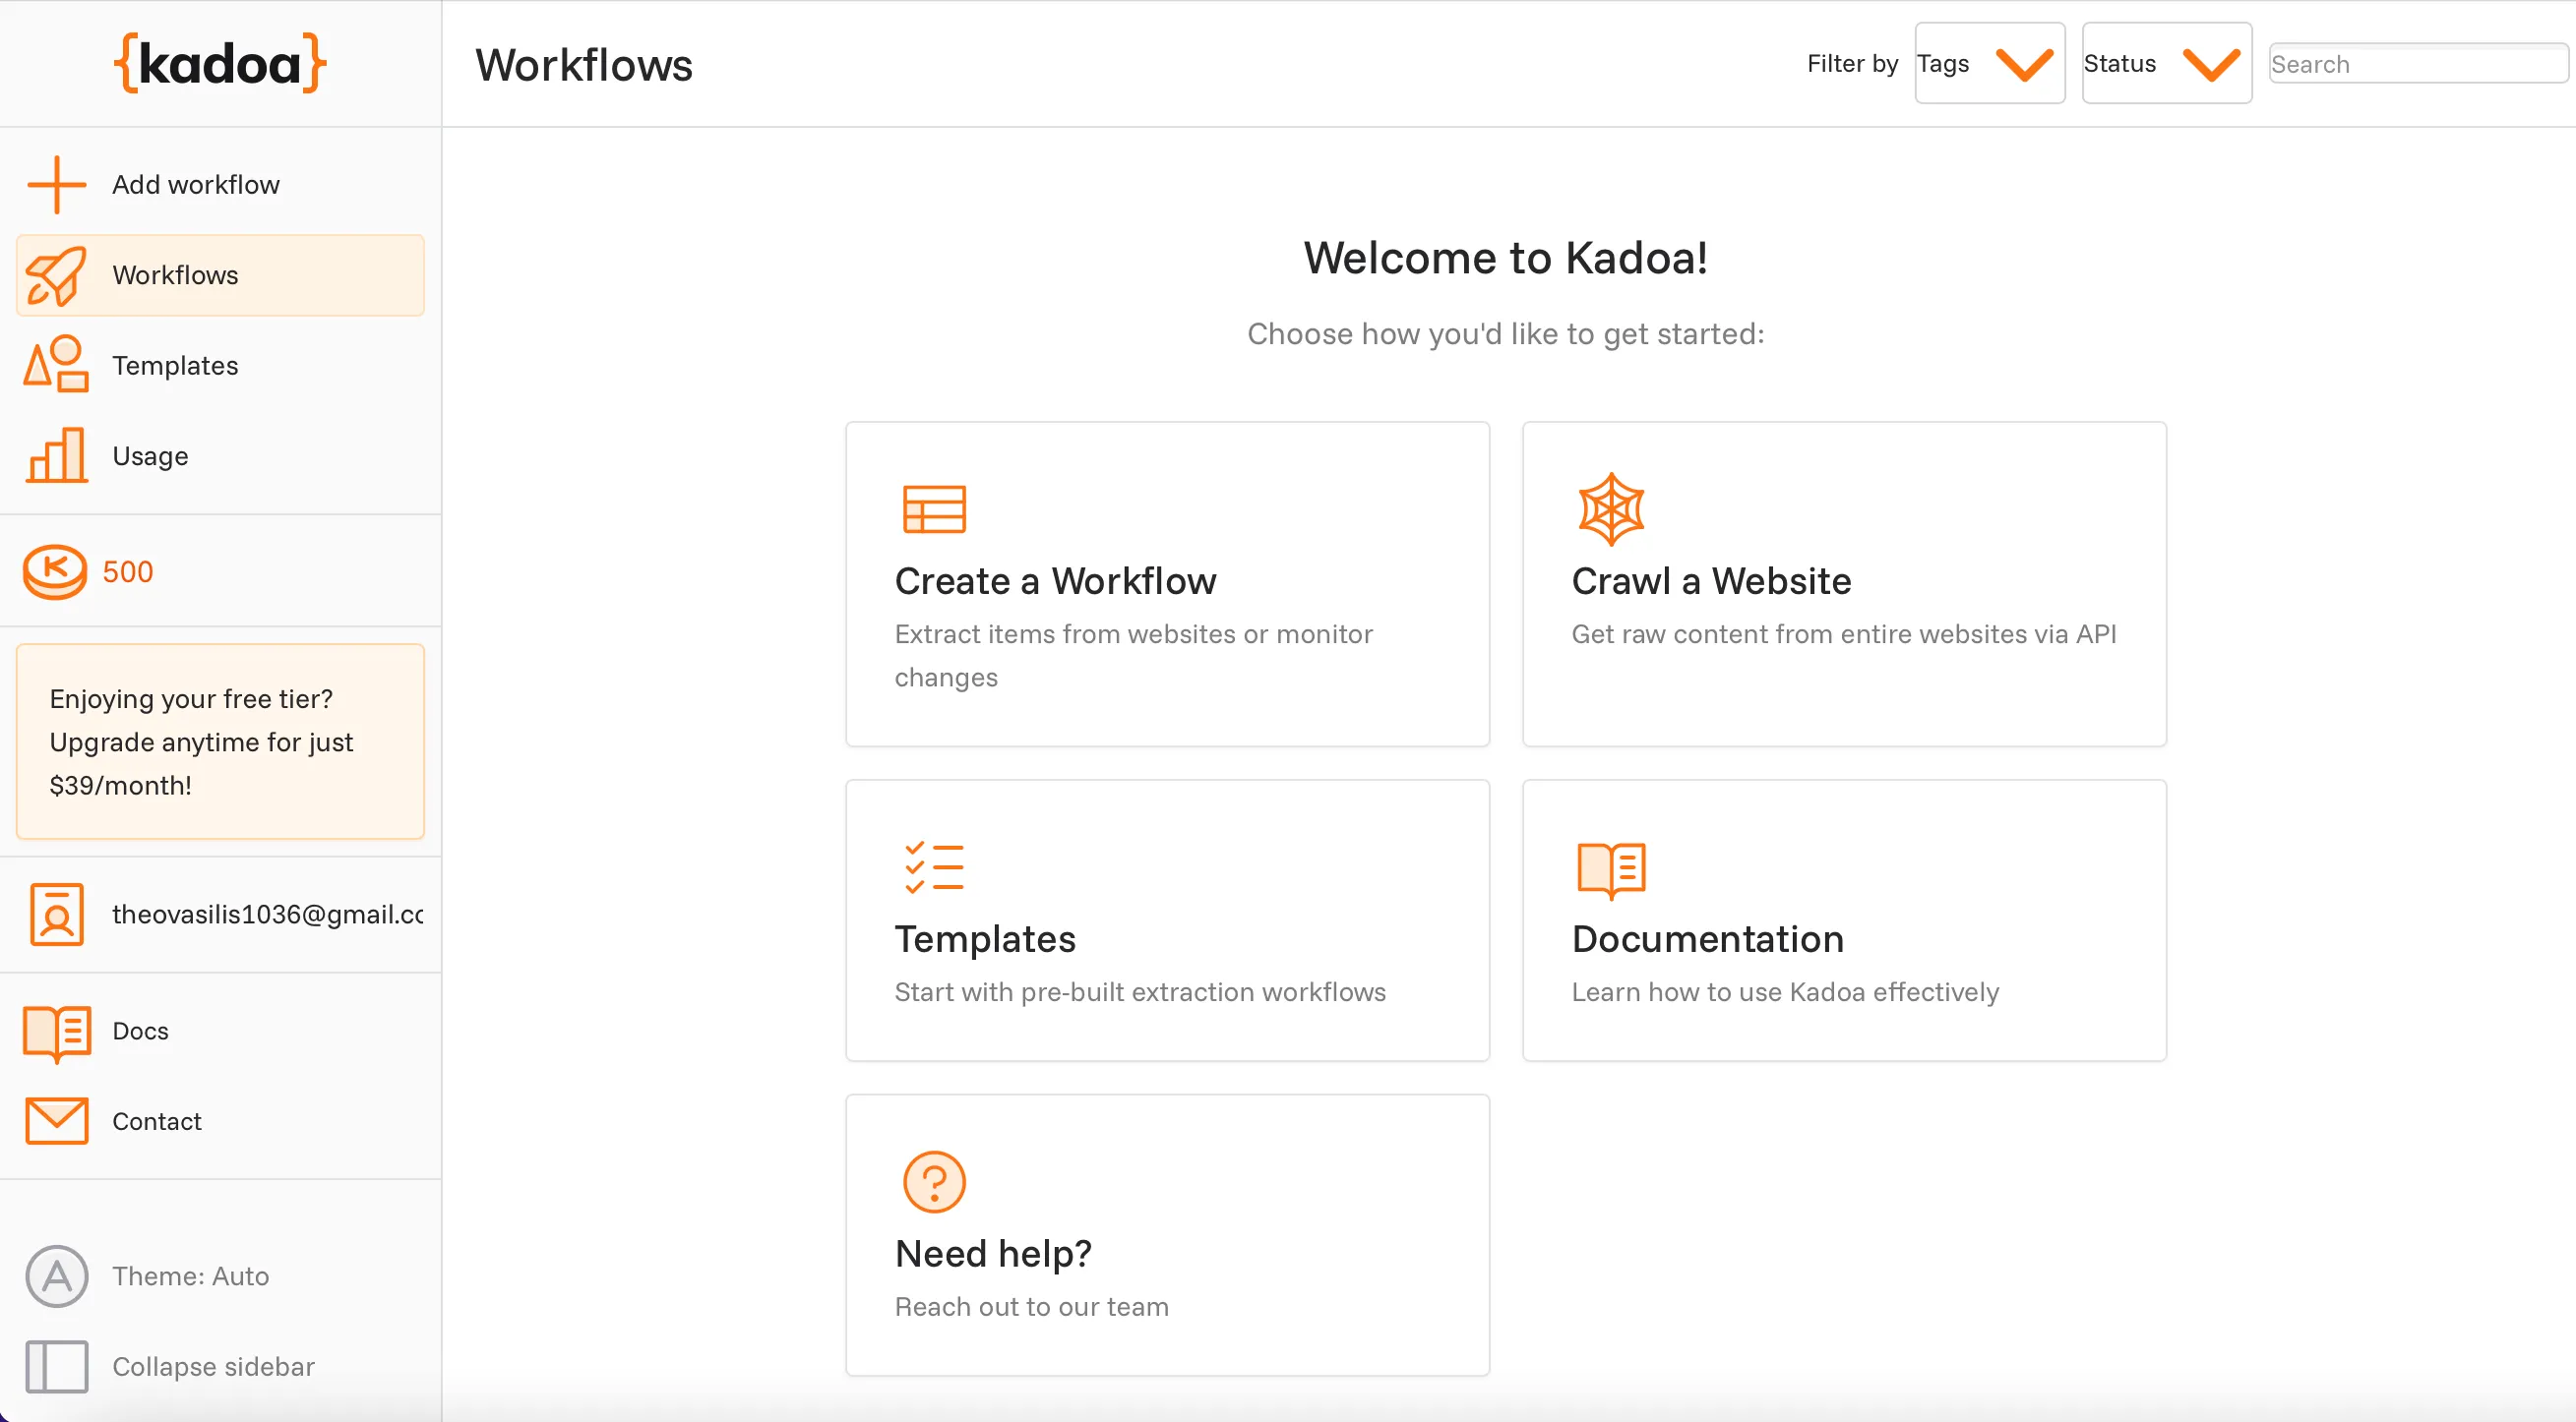Click the question mark Need help icon
The height and width of the screenshot is (1422, 2576).
(x=934, y=1182)
